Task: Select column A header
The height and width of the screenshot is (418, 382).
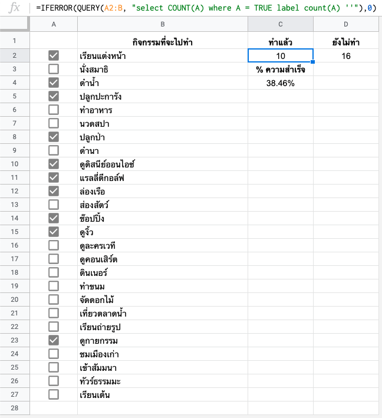Action: (x=54, y=24)
